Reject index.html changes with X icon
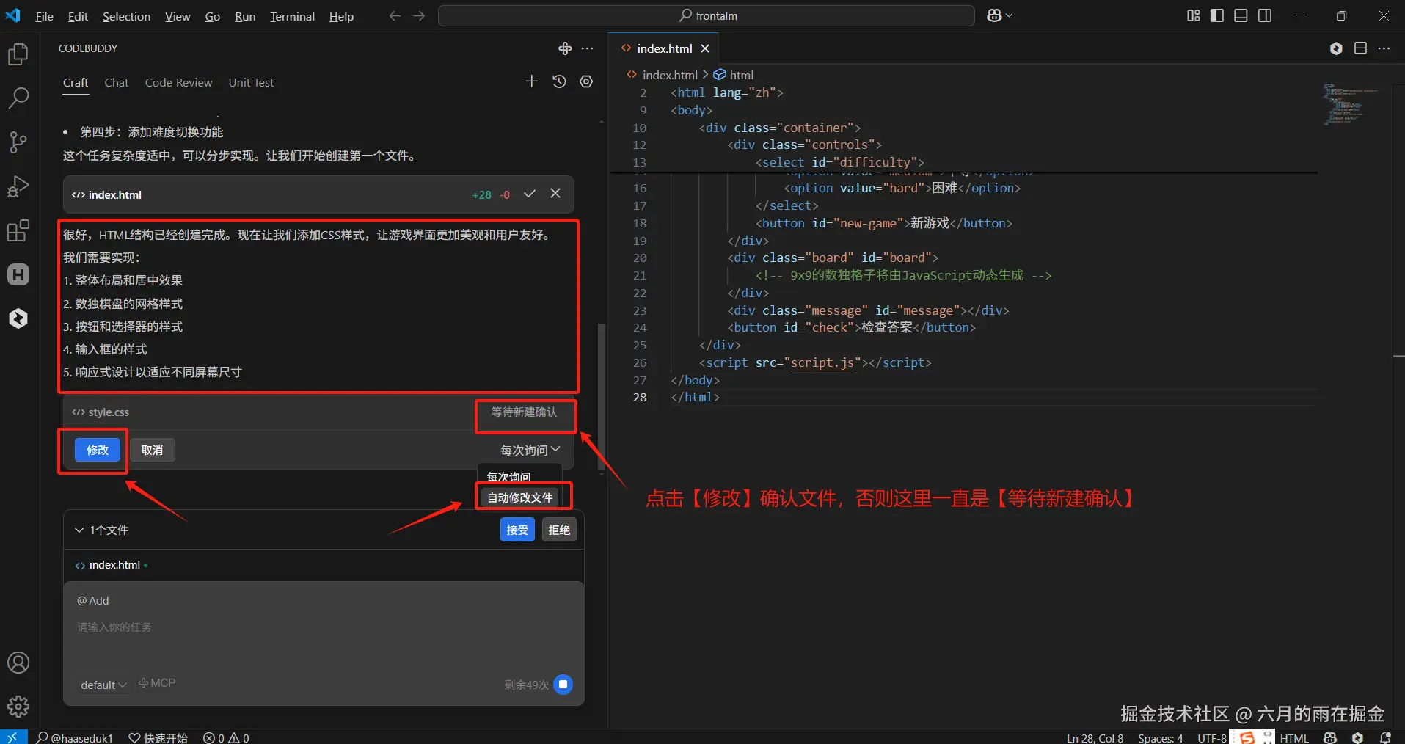 coord(555,194)
